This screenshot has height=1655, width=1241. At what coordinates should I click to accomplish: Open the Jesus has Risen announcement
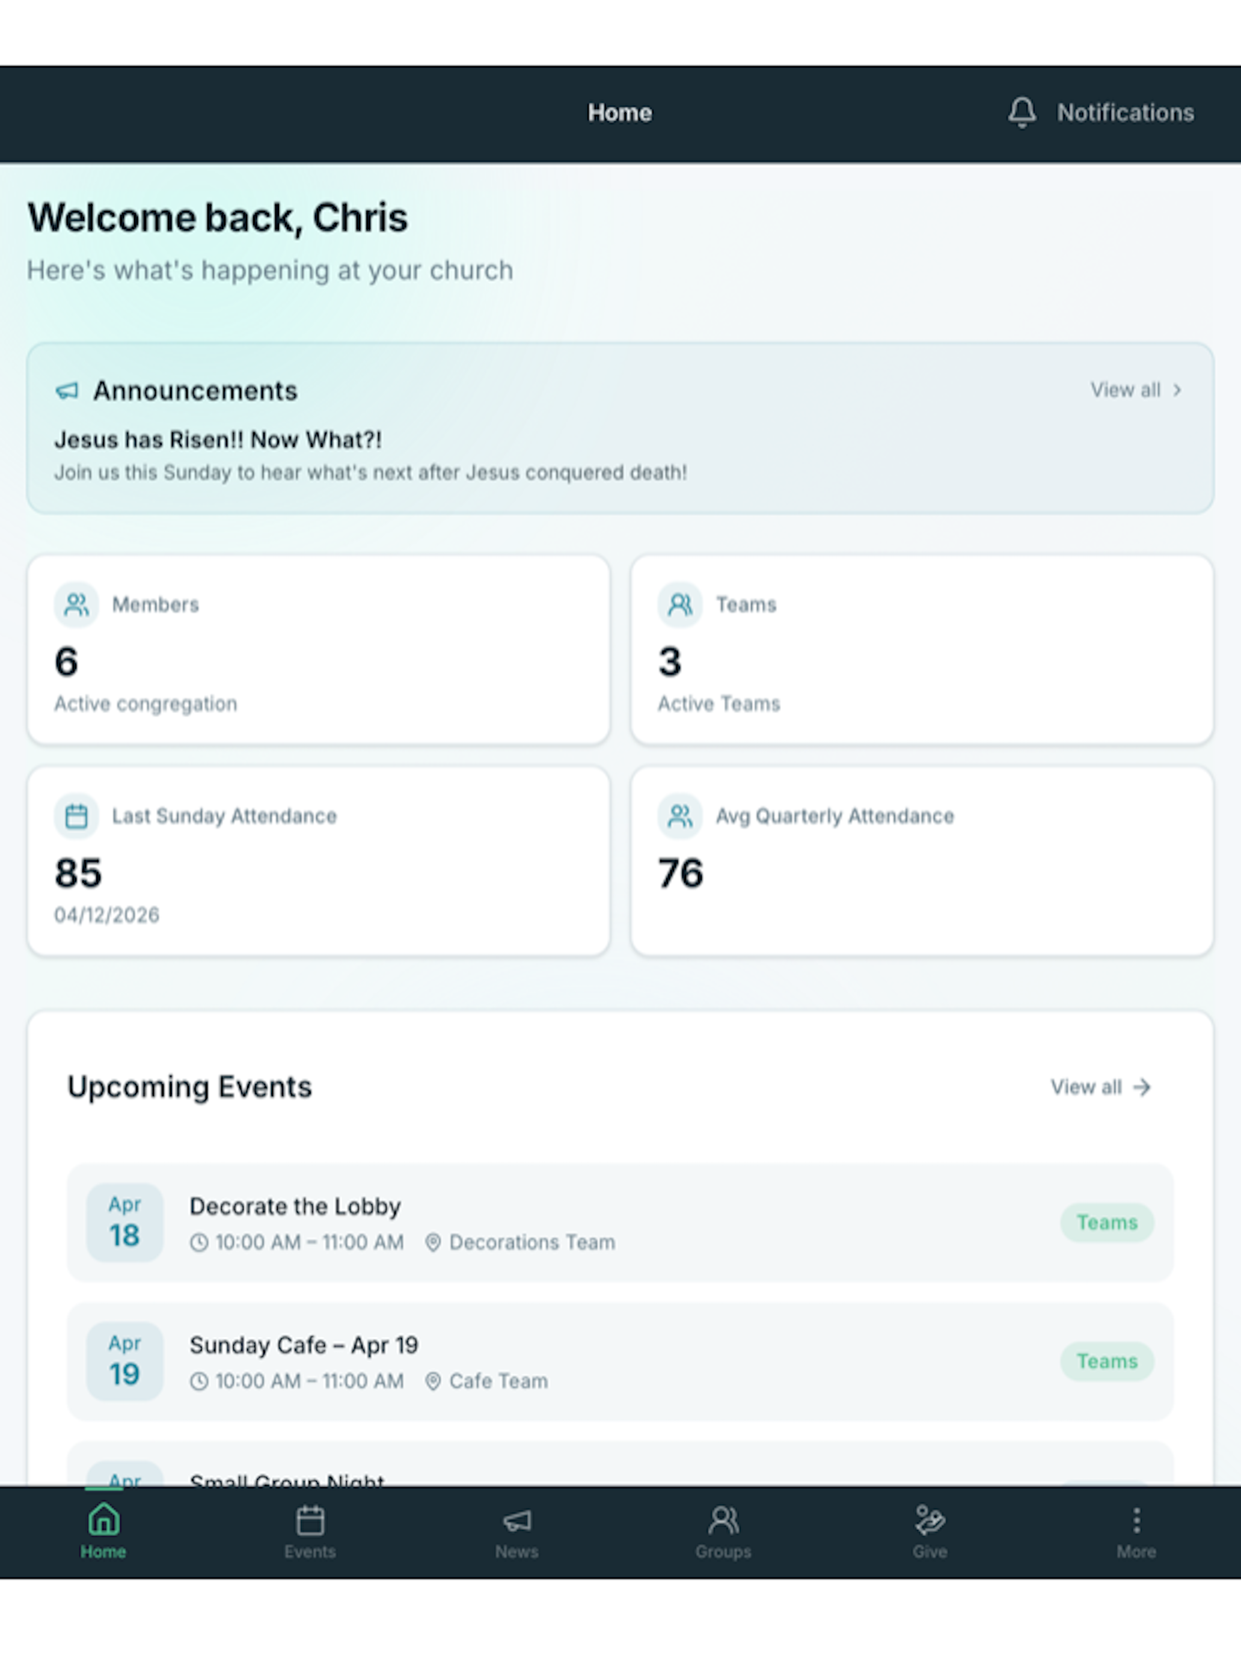(x=218, y=440)
